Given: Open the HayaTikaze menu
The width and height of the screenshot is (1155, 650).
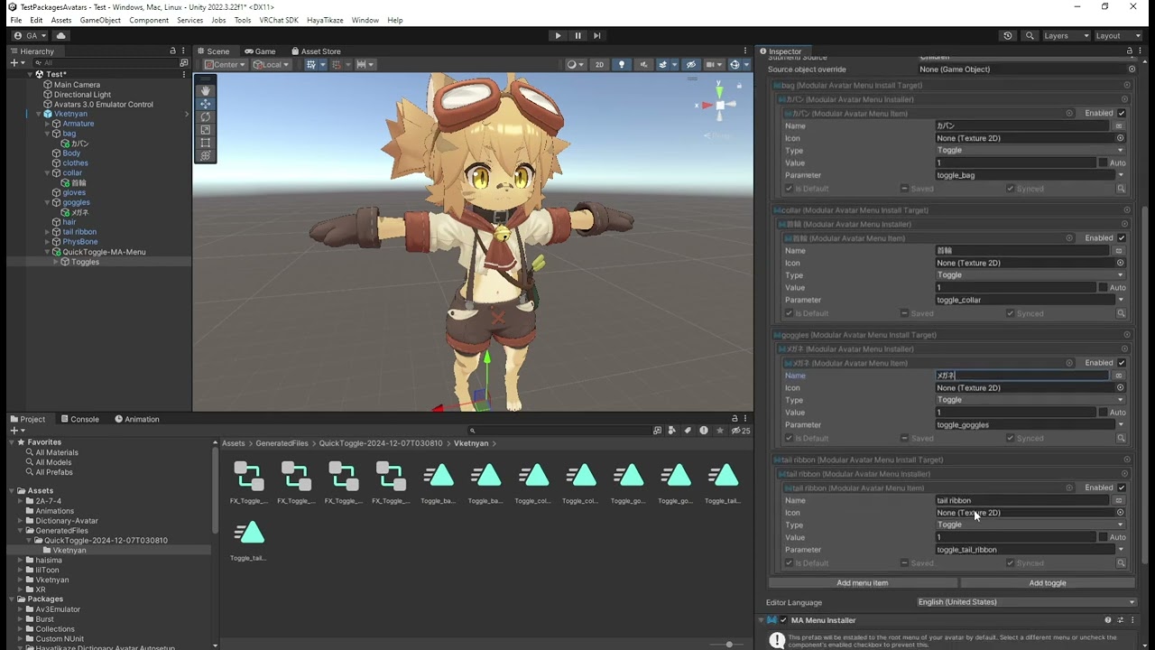Looking at the screenshot, I should point(325,20).
